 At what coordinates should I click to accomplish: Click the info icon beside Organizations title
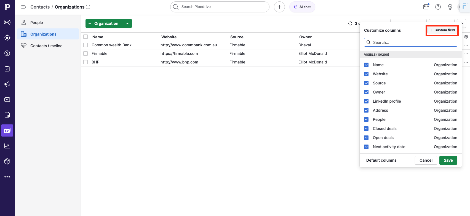(x=88, y=7)
